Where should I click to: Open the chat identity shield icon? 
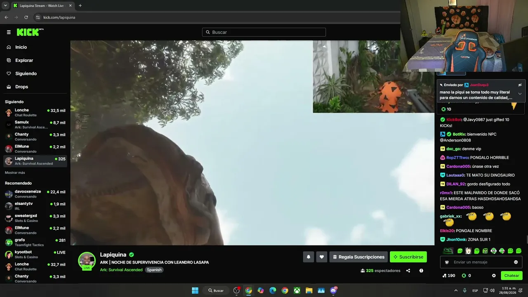[446, 262]
